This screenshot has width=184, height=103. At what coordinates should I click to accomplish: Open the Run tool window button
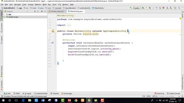[7, 94]
